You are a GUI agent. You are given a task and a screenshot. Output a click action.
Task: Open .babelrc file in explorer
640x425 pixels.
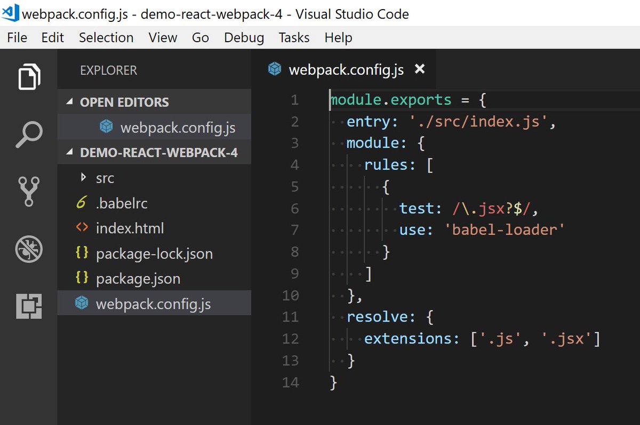[x=154, y=203]
